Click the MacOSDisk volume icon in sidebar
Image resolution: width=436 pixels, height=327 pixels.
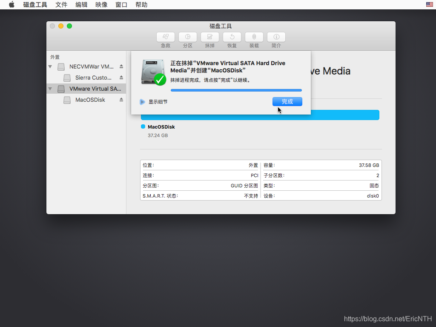click(x=67, y=100)
